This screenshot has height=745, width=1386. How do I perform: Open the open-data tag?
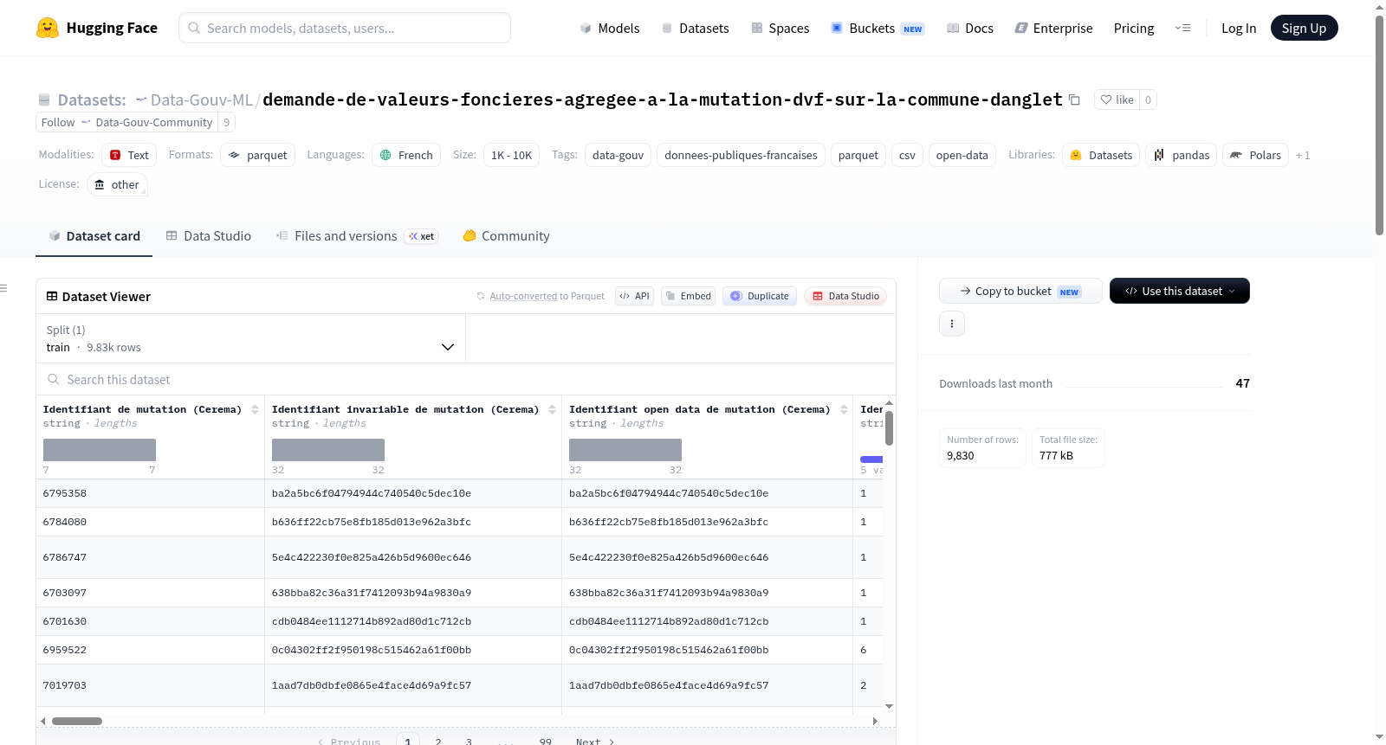962,155
